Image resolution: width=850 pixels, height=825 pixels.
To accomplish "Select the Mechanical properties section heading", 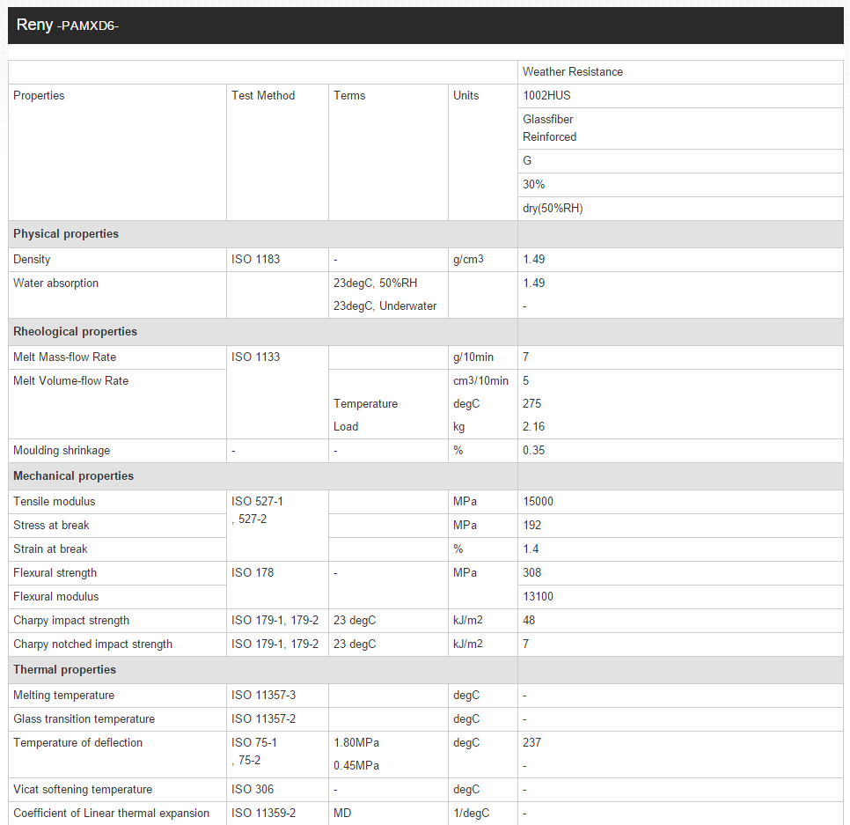I will tap(73, 475).
